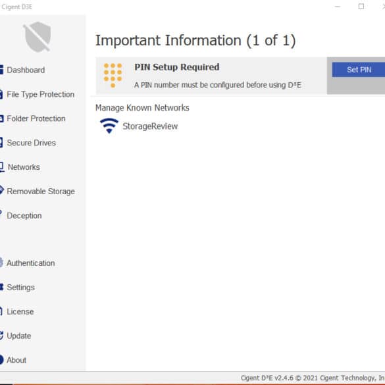Click the License icon

(1, 311)
